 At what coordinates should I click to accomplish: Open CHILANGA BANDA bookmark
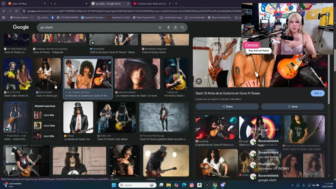pyautogui.click(x=67, y=18)
